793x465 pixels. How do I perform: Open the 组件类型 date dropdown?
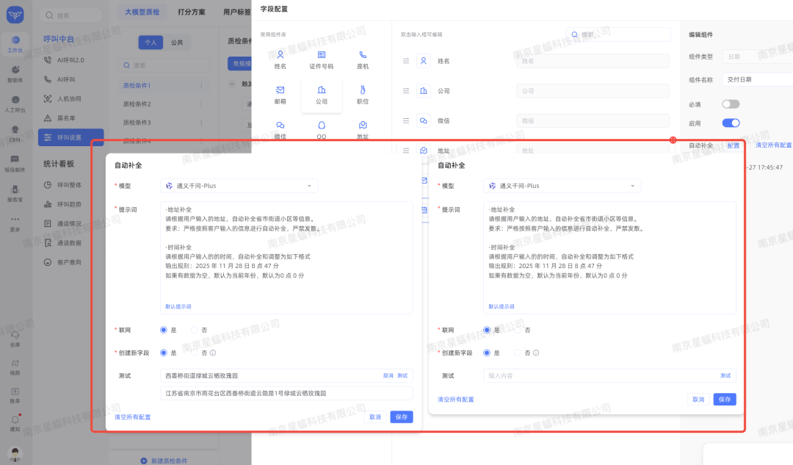pyautogui.click(x=756, y=57)
